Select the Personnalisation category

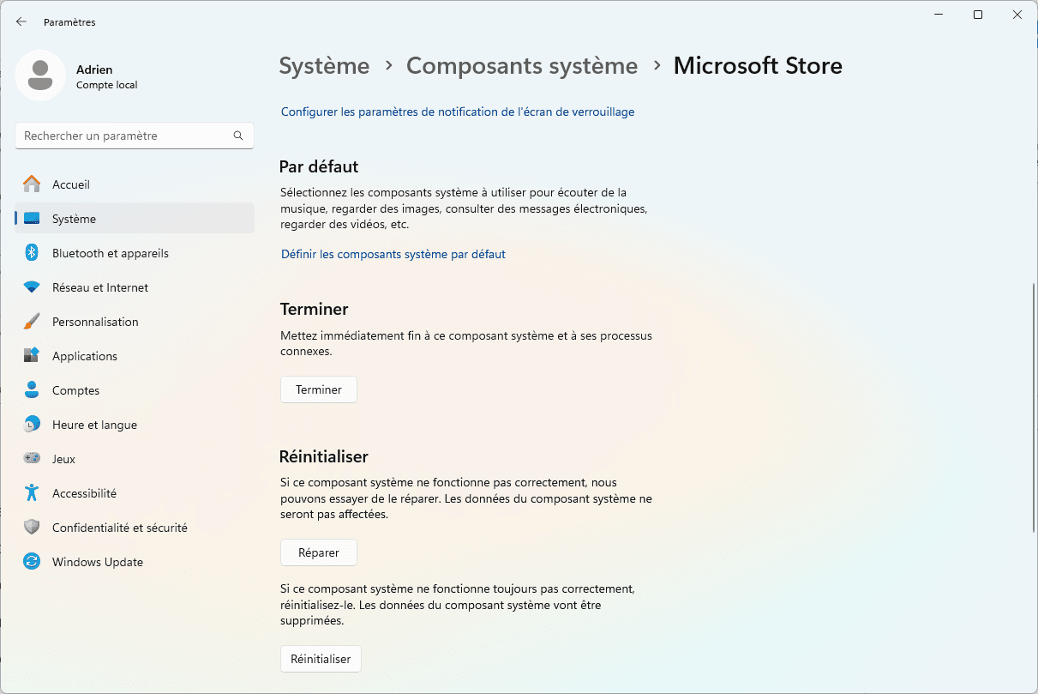pyautogui.click(x=95, y=322)
